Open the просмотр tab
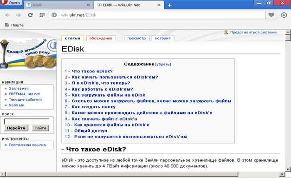 [x=136, y=38]
